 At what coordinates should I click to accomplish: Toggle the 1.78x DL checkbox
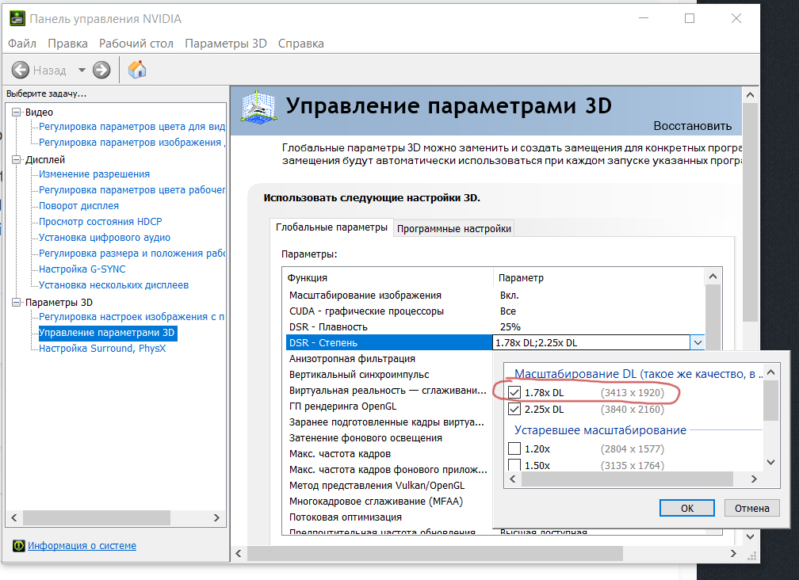(x=514, y=392)
